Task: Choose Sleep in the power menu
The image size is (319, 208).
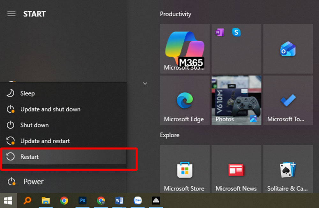Action: 27,93
